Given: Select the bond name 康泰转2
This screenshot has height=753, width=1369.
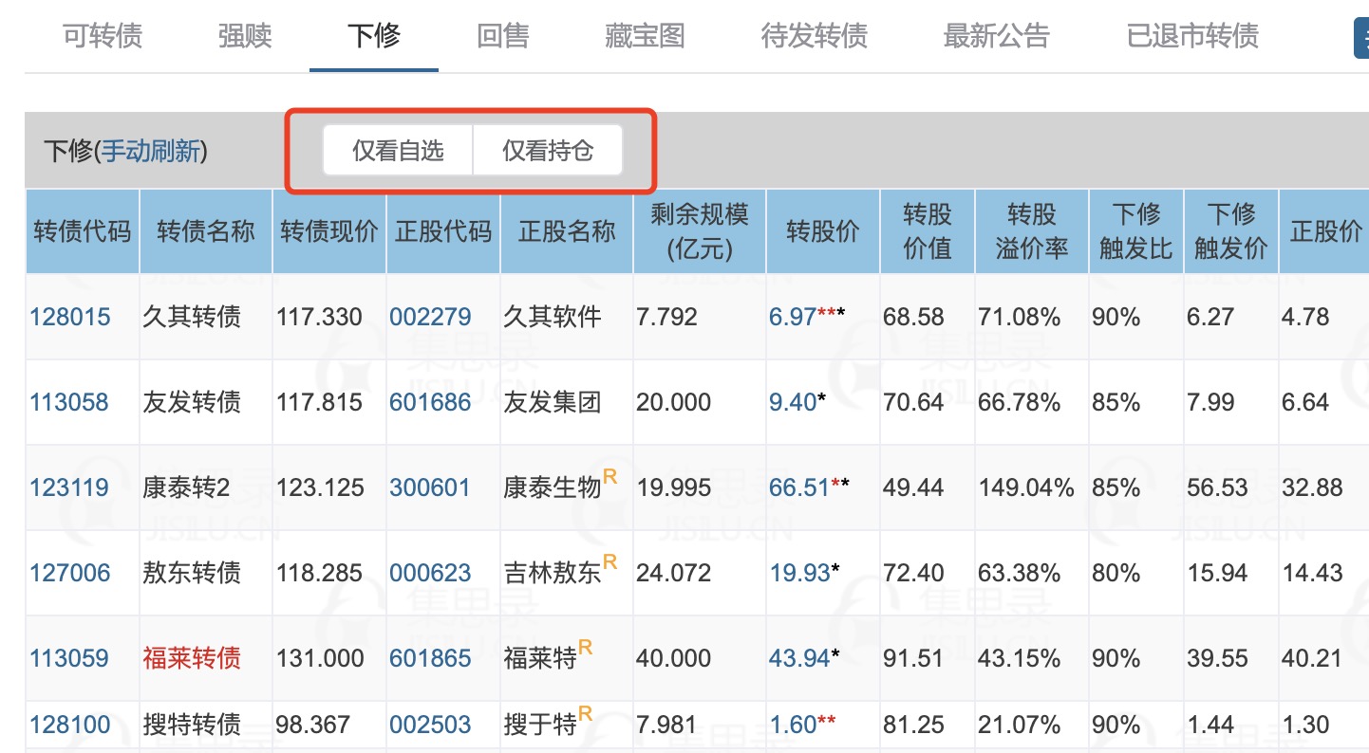Looking at the screenshot, I should (186, 487).
